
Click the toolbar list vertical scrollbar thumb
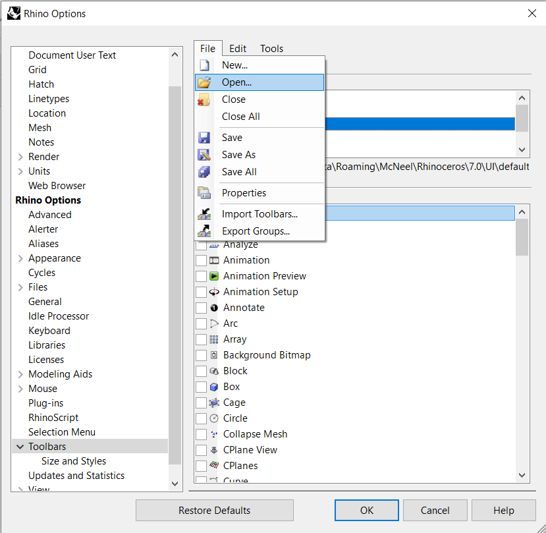(522, 237)
